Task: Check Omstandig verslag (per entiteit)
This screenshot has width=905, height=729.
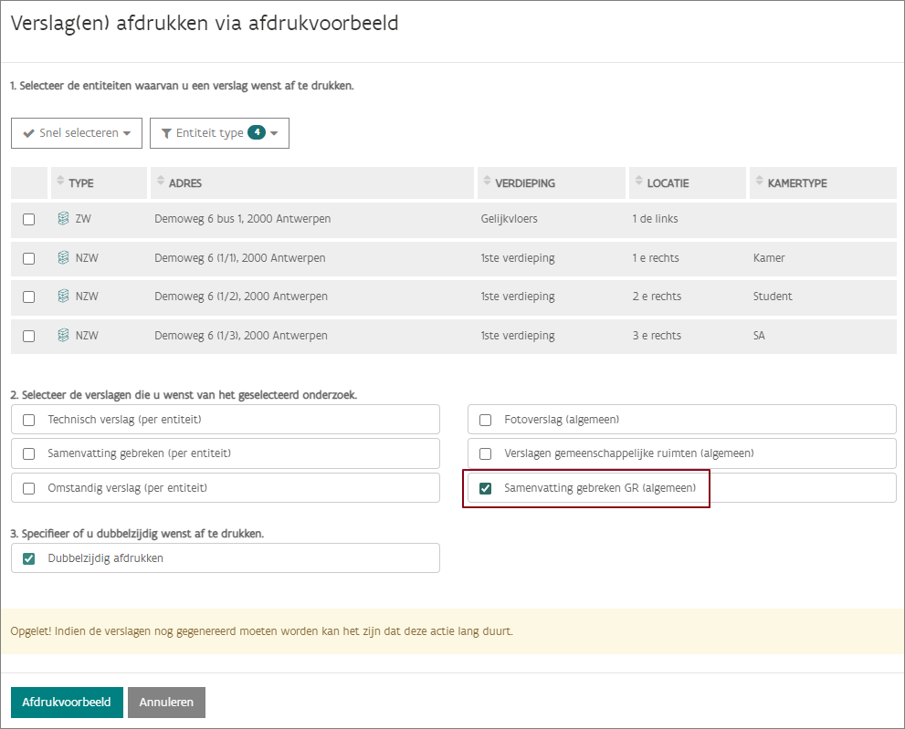Action: coord(29,488)
